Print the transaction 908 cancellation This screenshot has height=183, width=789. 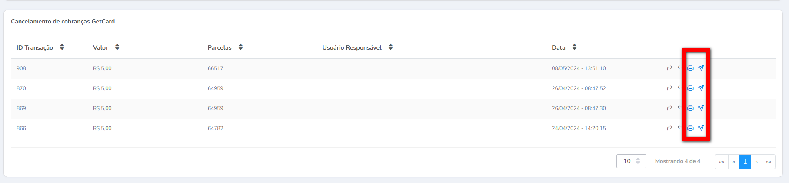(x=690, y=68)
